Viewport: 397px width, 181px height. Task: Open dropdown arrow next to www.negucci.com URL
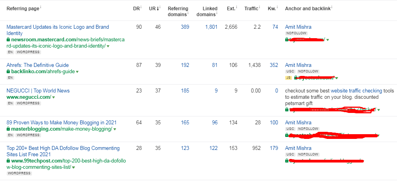click(53, 97)
